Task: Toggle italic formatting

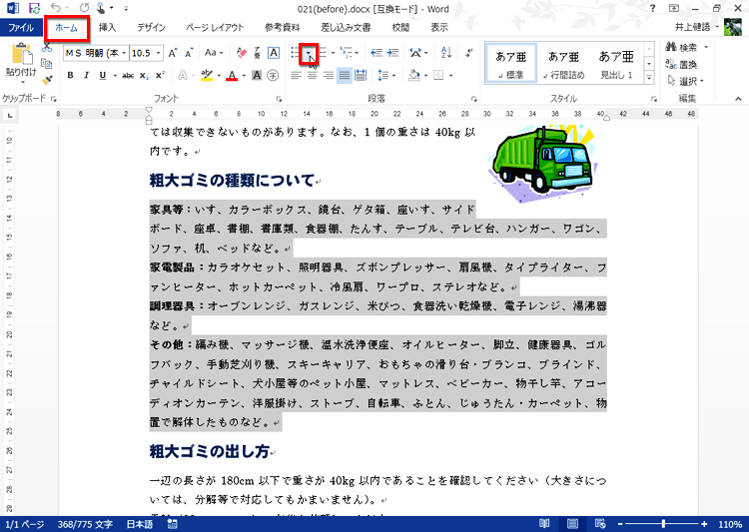Action: [x=87, y=76]
